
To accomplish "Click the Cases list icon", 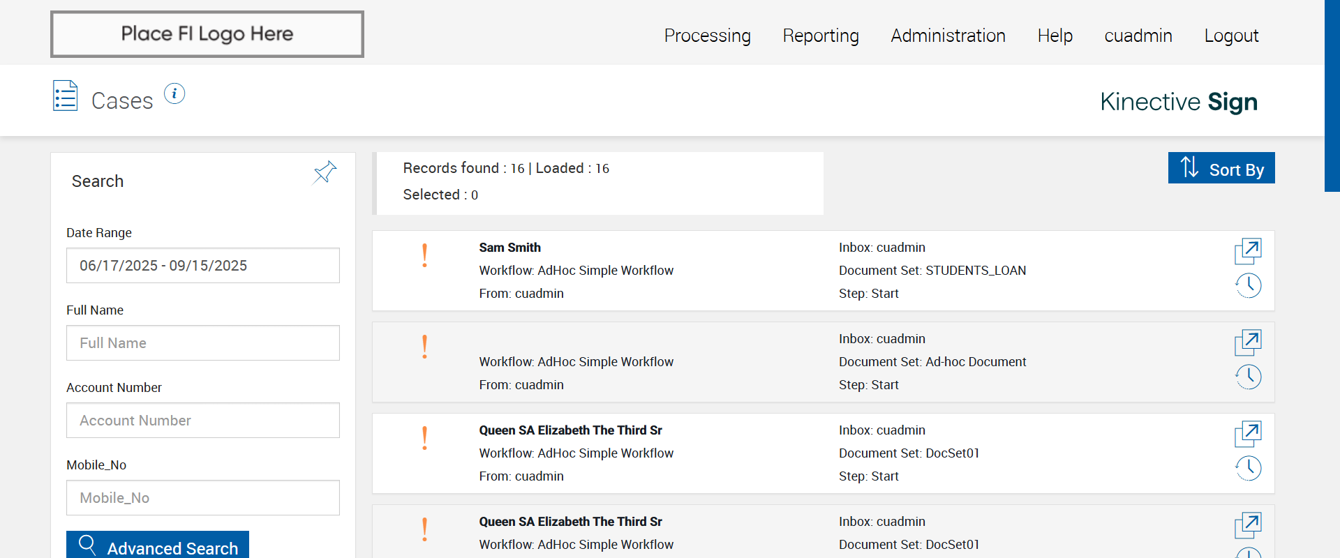I will pyautogui.click(x=66, y=96).
